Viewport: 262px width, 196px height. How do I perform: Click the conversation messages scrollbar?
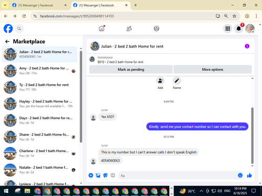(252, 135)
